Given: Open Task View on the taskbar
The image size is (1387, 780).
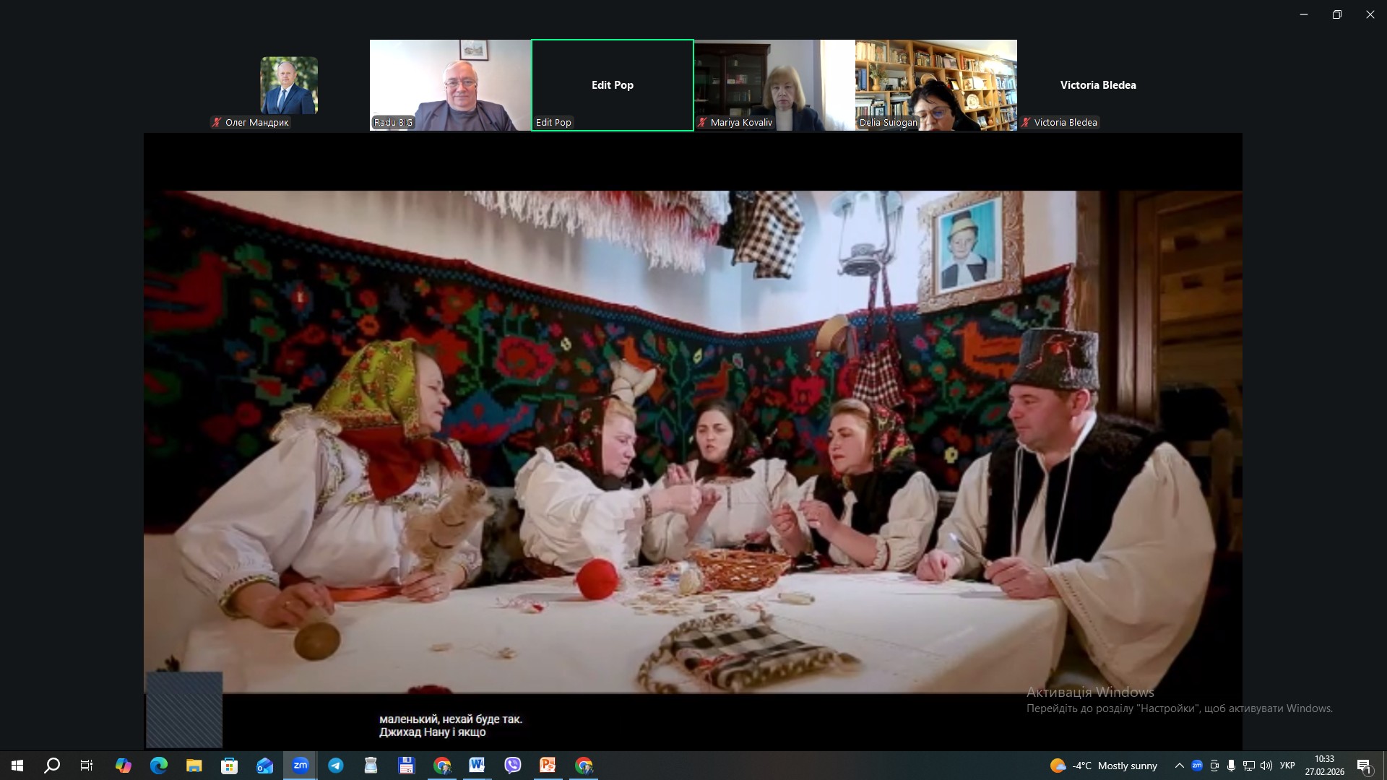Looking at the screenshot, I should tap(87, 766).
